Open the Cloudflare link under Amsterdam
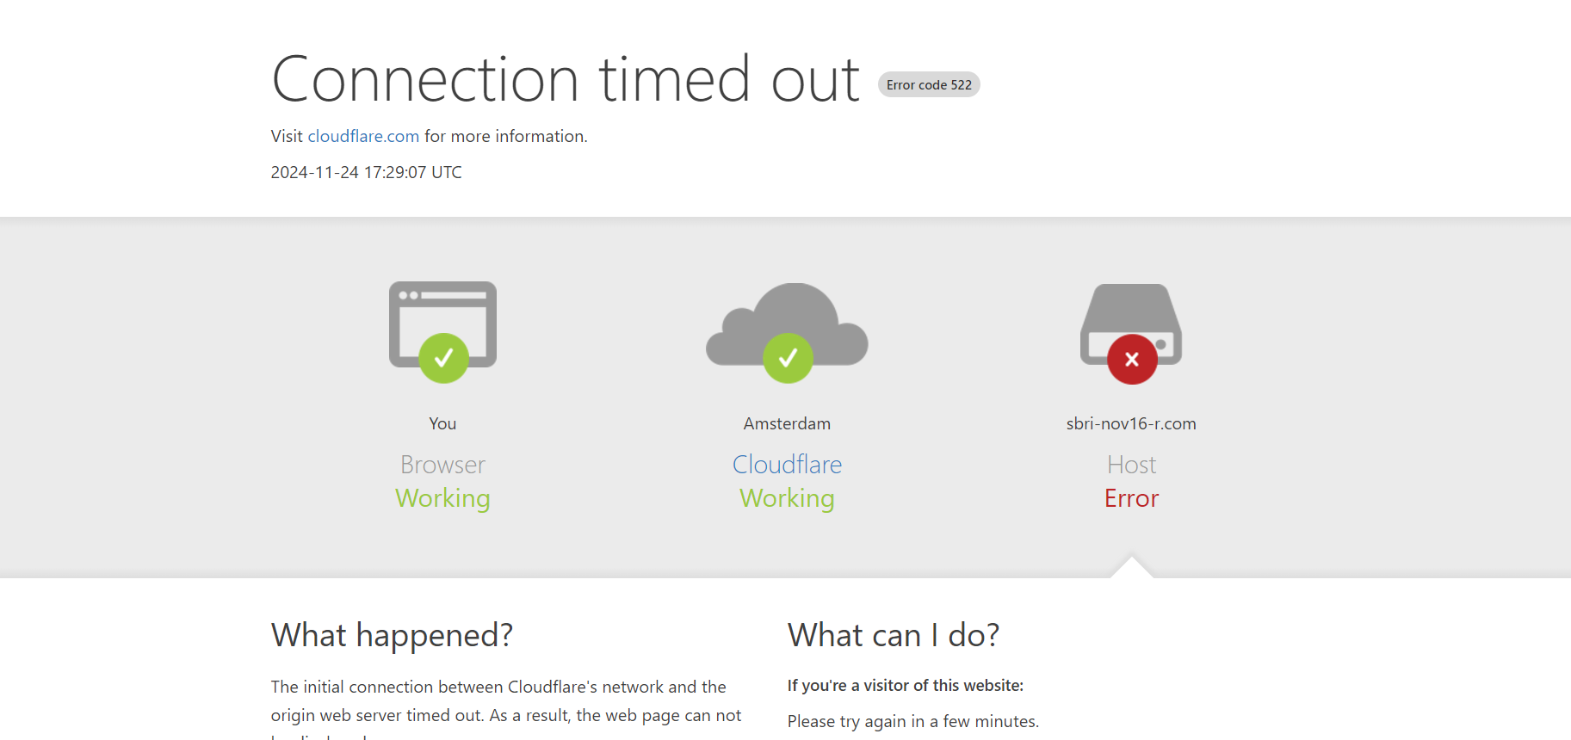The height and width of the screenshot is (740, 1571). (x=787, y=465)
